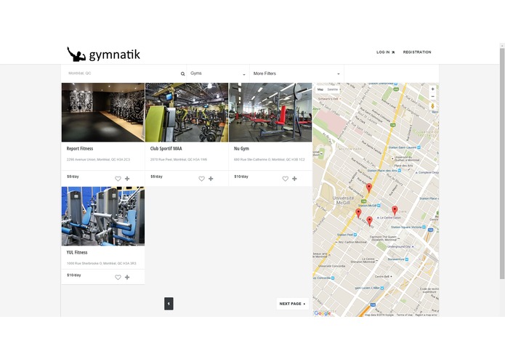The image size is (505, 359).
Task: Open the Report Fitness listing title
Action: coord(80,148)
